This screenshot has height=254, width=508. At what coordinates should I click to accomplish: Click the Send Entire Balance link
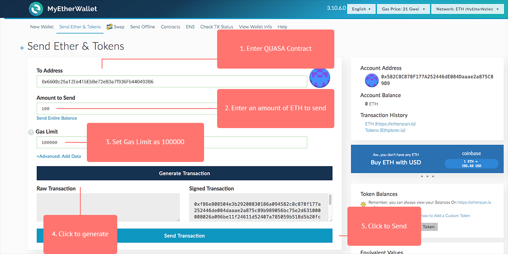(57, 118)
